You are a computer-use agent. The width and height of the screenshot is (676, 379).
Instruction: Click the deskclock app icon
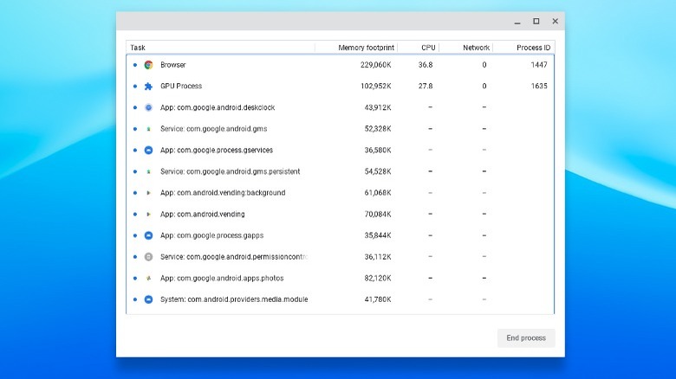(x=148, y=107)
